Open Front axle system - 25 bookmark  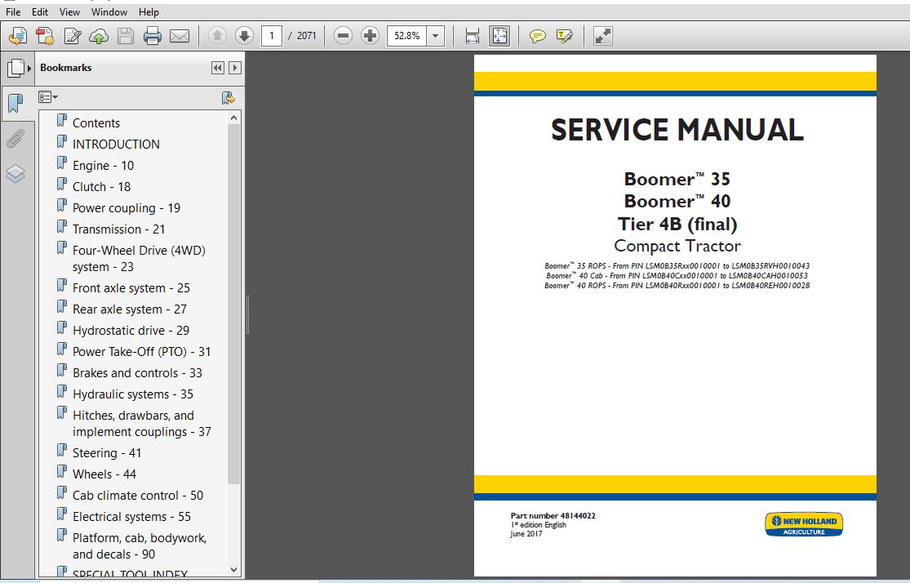pyautogui.click(x=131, y=288)
